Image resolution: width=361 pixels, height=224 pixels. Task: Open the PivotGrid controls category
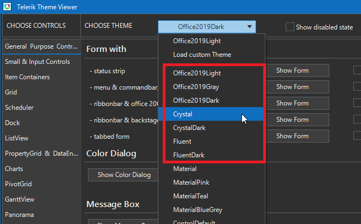point(19,184)
